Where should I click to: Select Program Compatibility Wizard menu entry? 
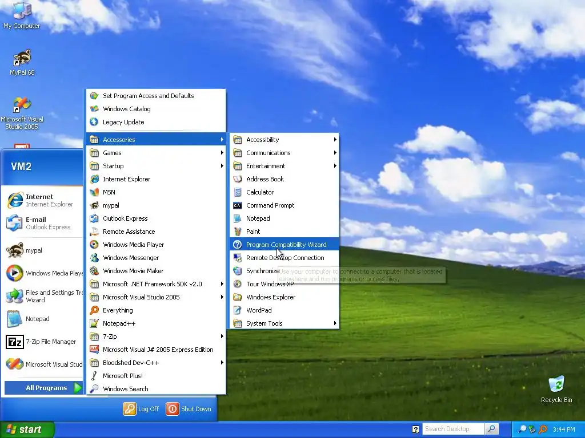pos(285,245)
